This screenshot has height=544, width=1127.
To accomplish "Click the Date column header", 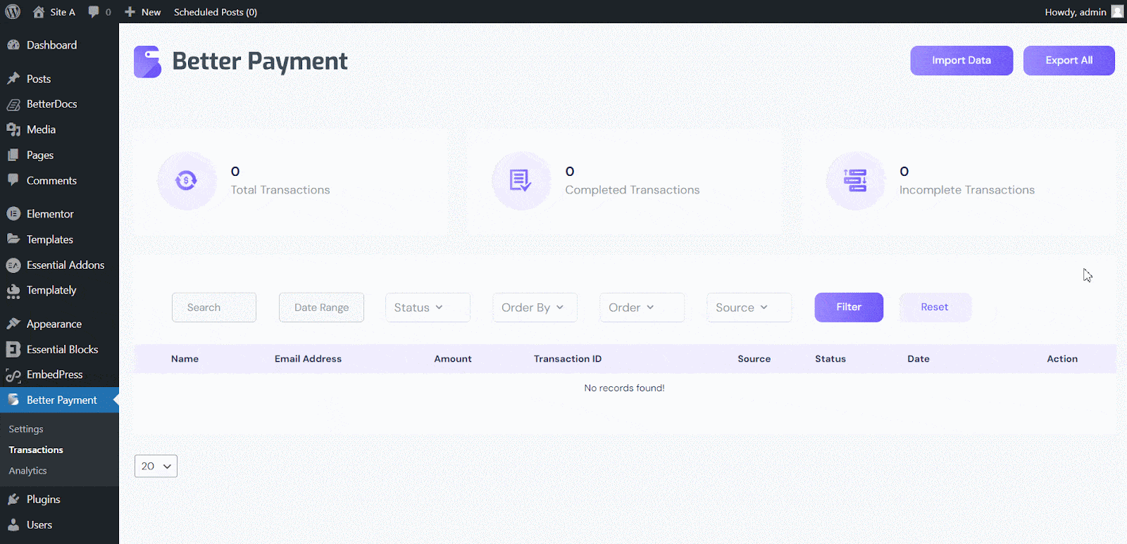I will point(919,359).
